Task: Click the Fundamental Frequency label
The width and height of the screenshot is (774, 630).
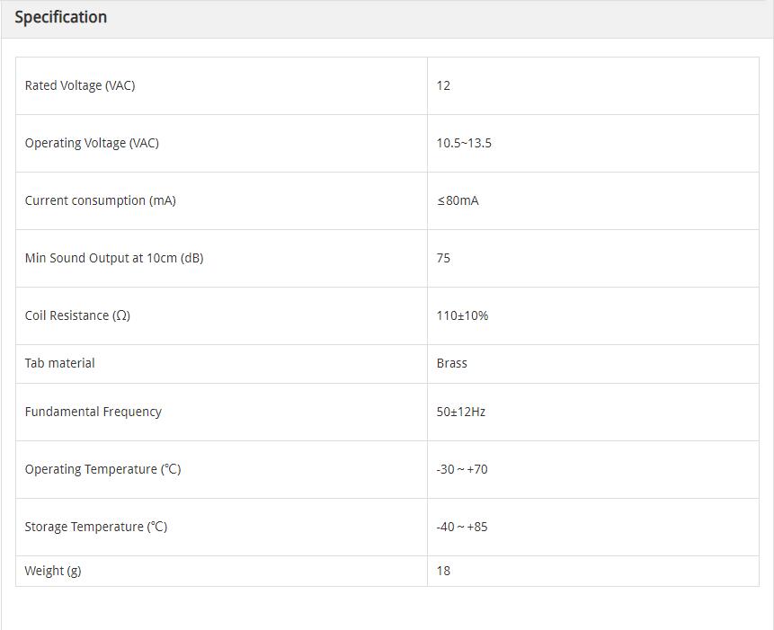Action: tap(93, 412)
